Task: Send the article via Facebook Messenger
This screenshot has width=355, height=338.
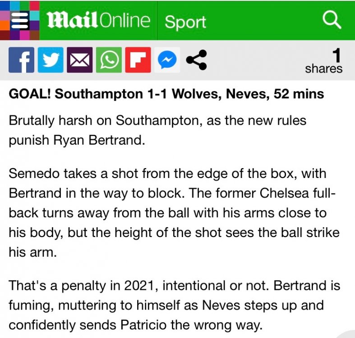Action: pos(167,60)
